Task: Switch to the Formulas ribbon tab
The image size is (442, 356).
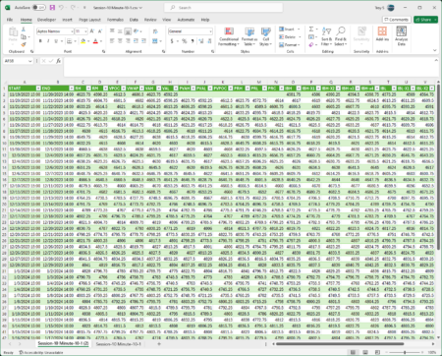Action: click(x=115, y=20)
